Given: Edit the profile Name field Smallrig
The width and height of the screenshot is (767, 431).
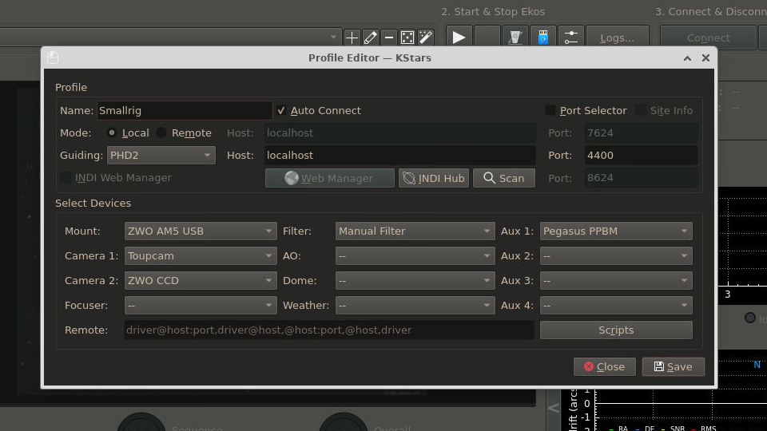Looking at the screenshot, I should [185, 110].
